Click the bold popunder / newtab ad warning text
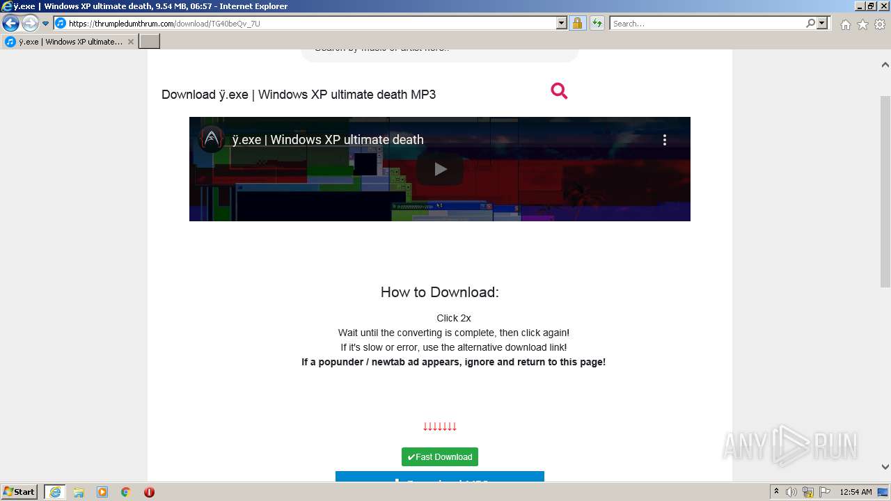891x501 pixels. tap(454, 362)
